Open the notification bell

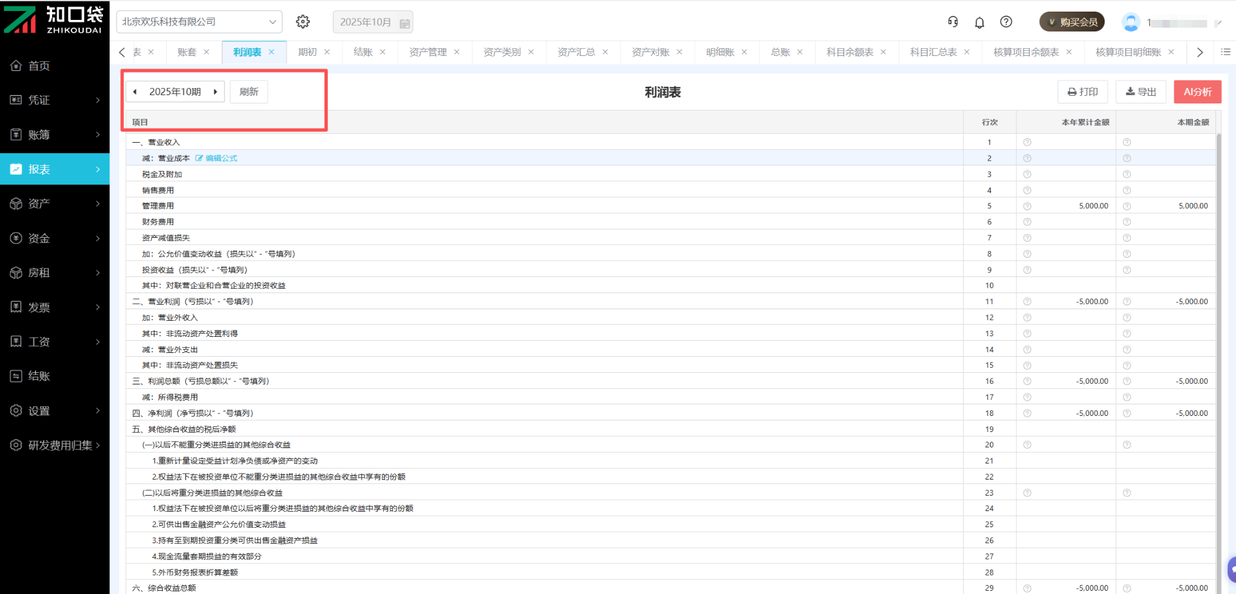coord(979,22)
